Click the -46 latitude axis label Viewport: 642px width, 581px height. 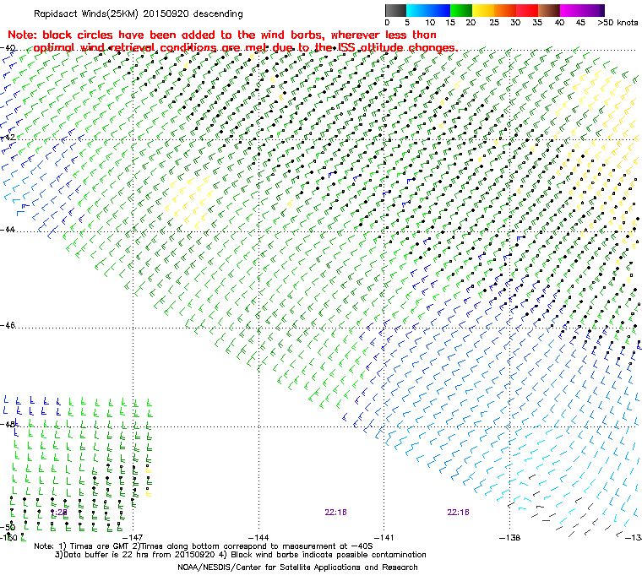pyautogui.click(x=8, y=325)
